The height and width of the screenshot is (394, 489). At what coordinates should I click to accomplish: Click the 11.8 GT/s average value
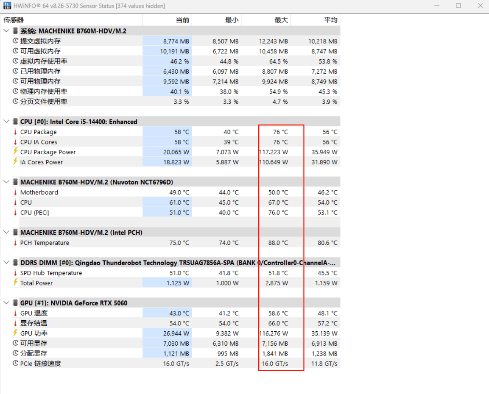(x=324, y=363)
